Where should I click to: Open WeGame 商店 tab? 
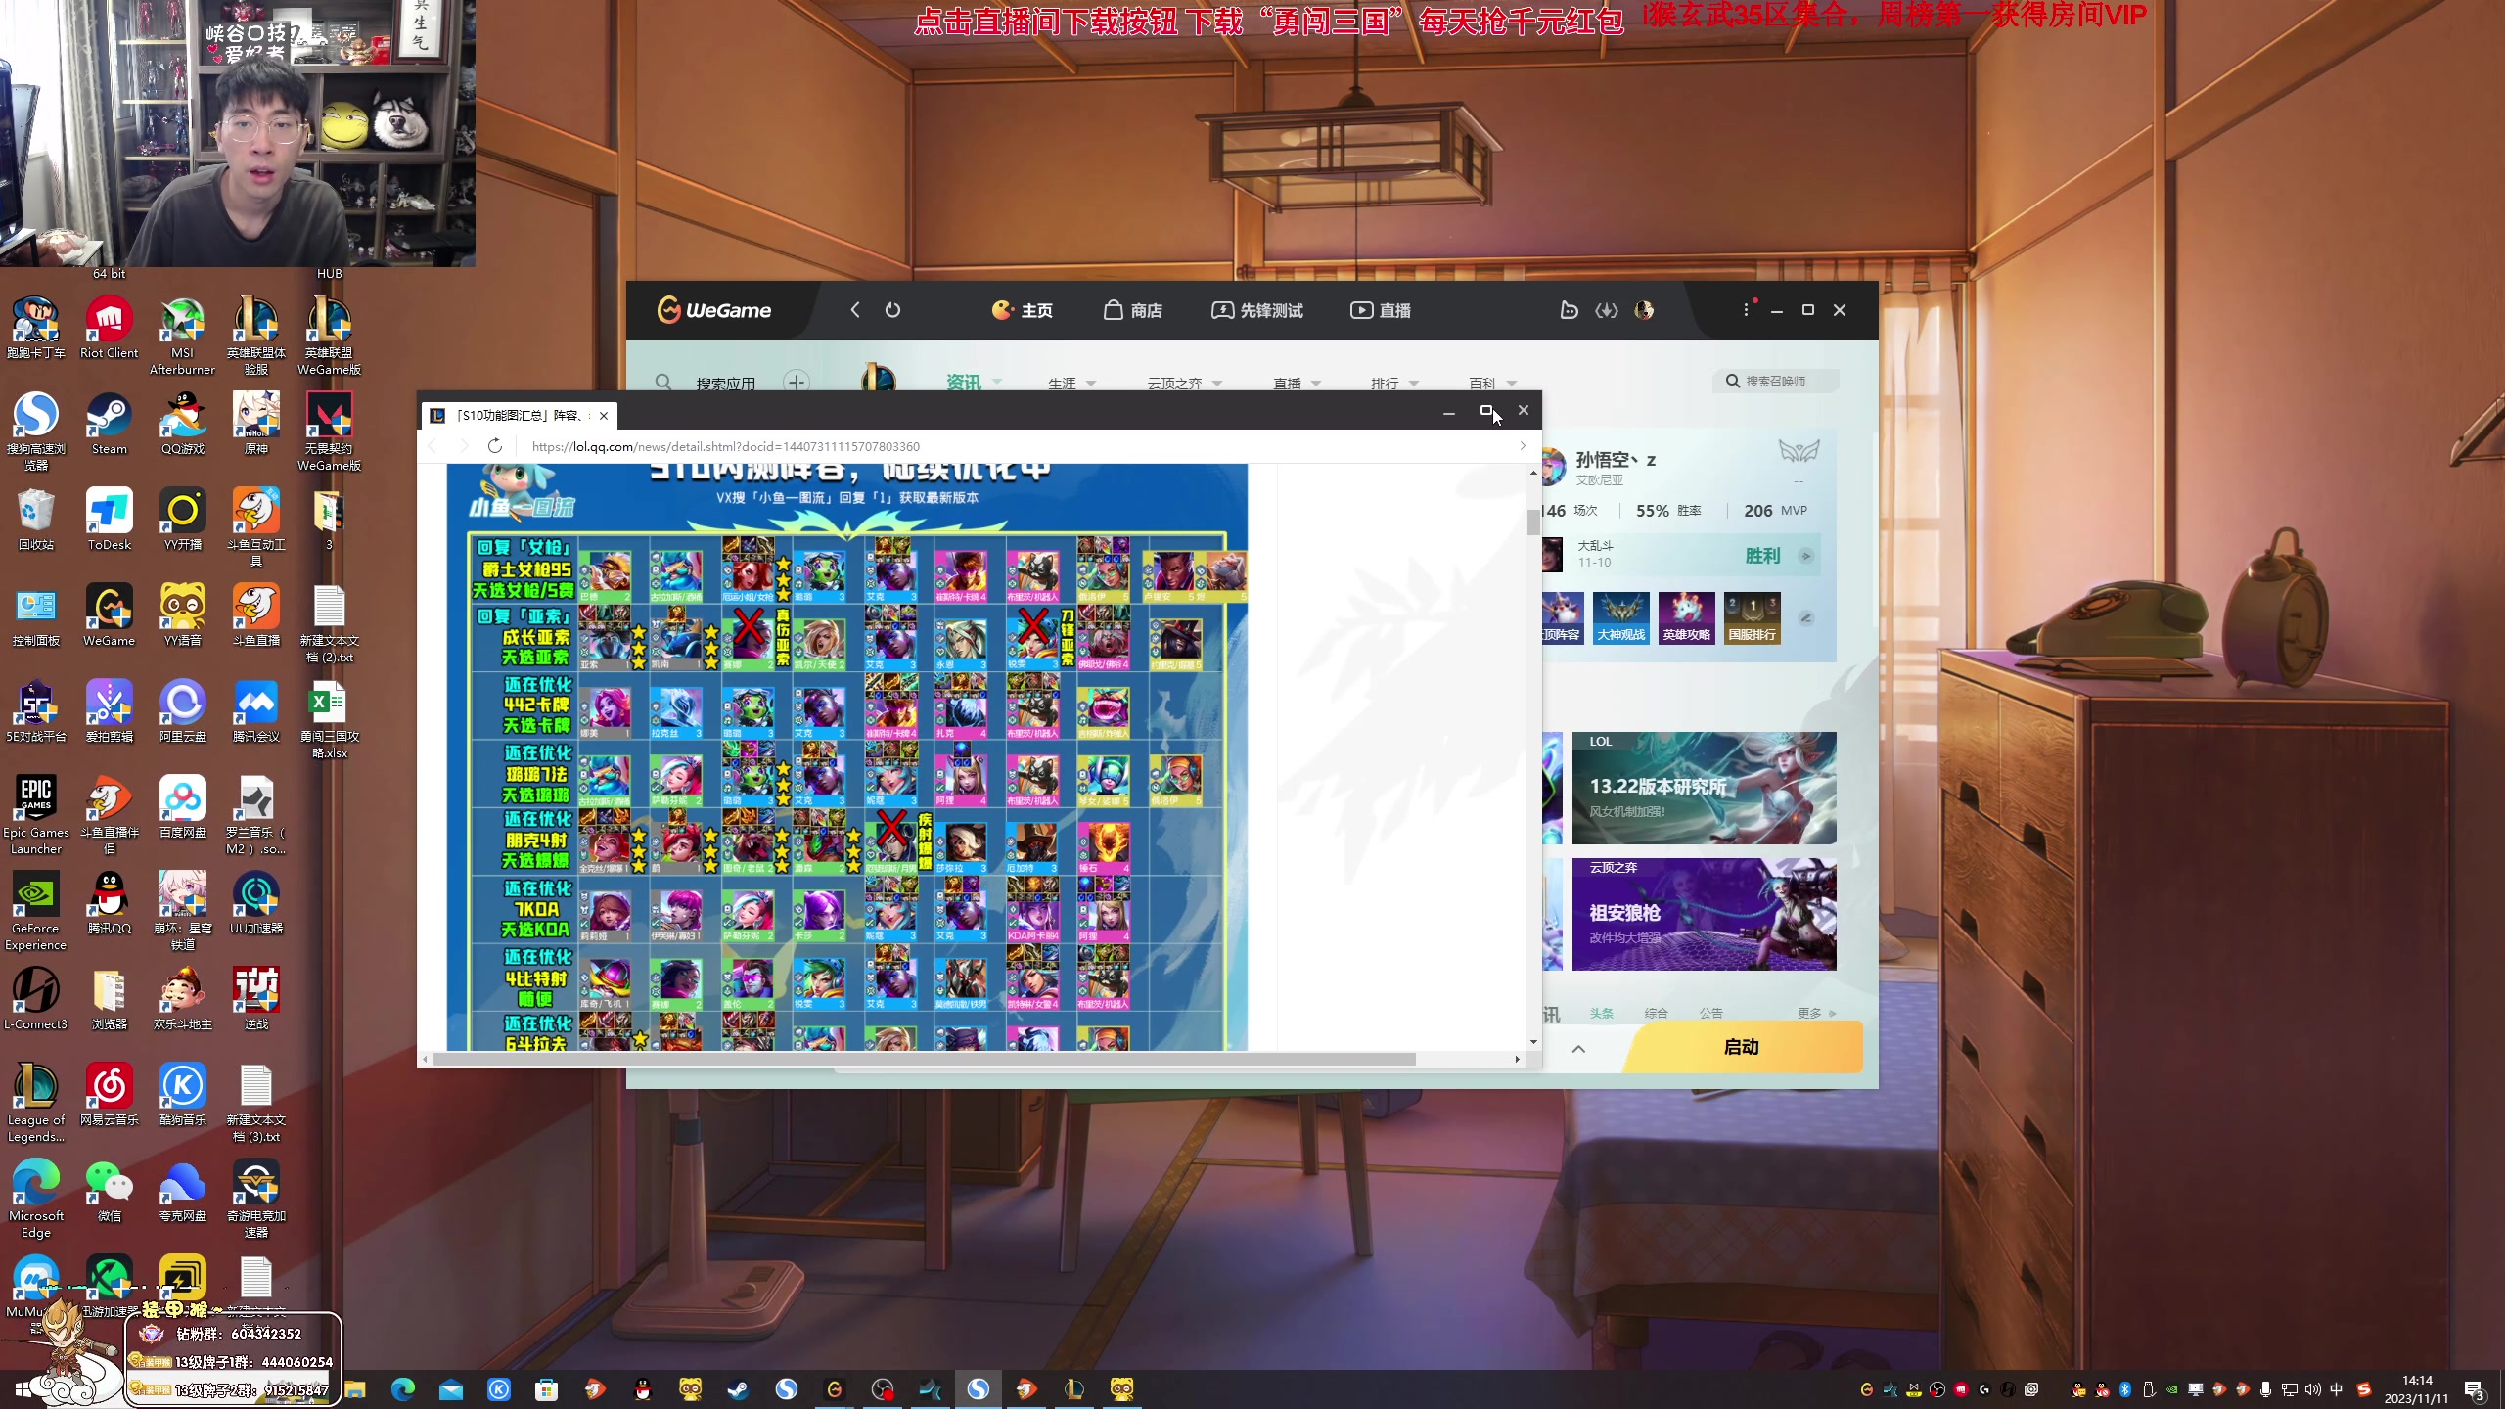point(1133,310)
